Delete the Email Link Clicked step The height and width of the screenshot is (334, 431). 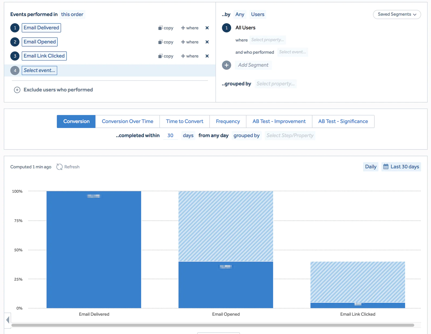point(207,56)
